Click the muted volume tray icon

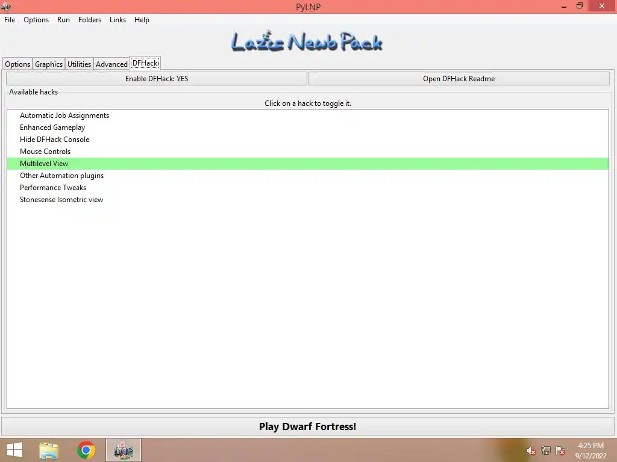pyautogui.click(x=531, y=451)
